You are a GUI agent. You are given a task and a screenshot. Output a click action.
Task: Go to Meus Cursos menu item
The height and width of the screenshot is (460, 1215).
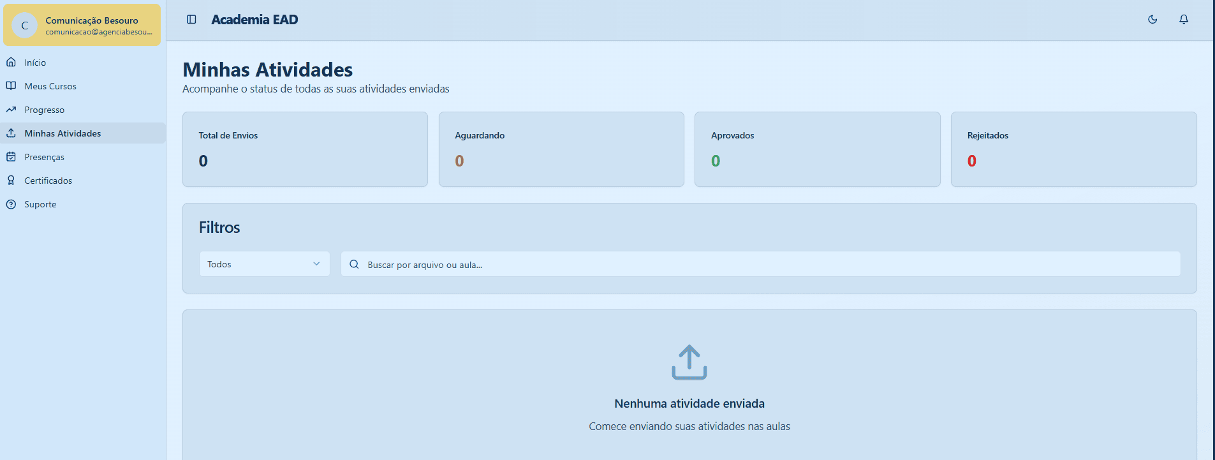(50, 86)
